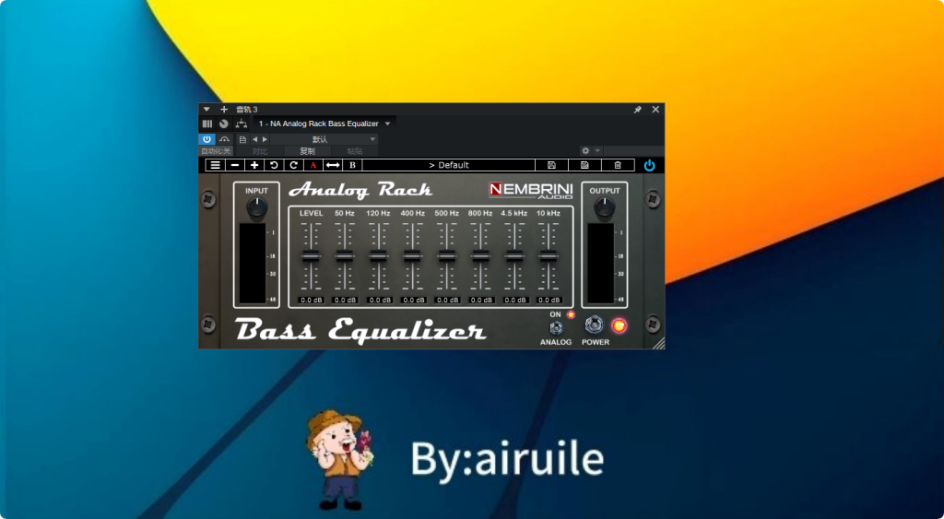Click the preset document icon
Viewport: 944px width, 519px height.
point(242,139)
